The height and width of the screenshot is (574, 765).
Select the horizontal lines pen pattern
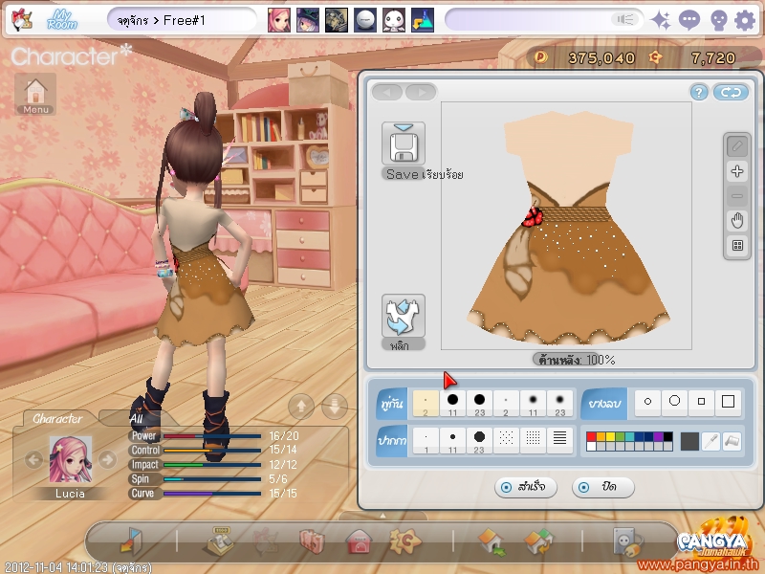(x=559, y=441)
